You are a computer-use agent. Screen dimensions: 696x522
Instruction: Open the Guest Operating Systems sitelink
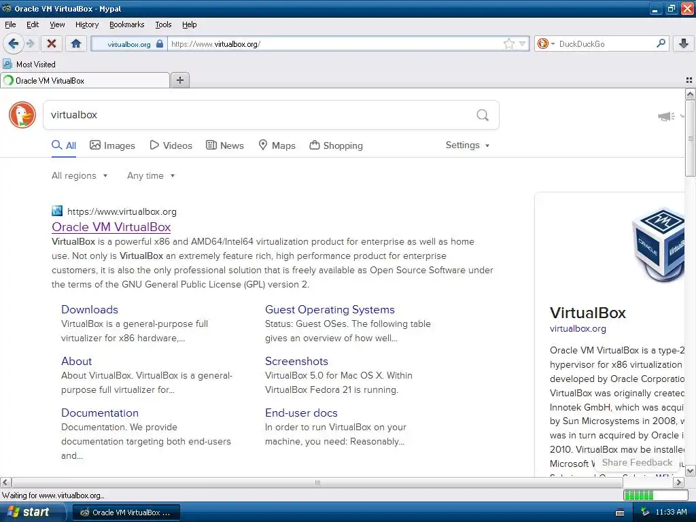coord(330,309)
